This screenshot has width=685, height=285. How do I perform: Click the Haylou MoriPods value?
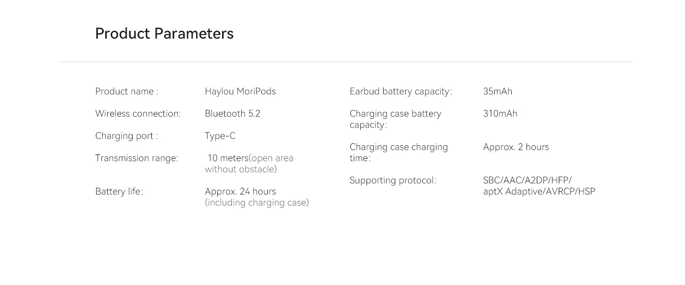pos(240,91)
